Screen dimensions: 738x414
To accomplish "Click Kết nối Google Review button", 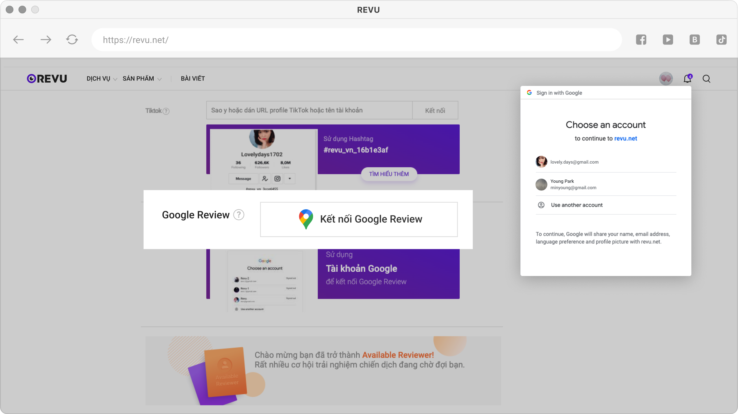I will point(359,219).
